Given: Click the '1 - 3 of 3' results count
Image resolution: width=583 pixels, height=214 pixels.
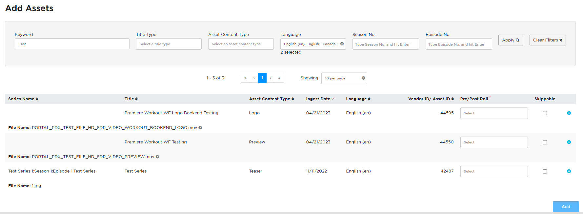Looking at the screenshot, I should [215, 78].
